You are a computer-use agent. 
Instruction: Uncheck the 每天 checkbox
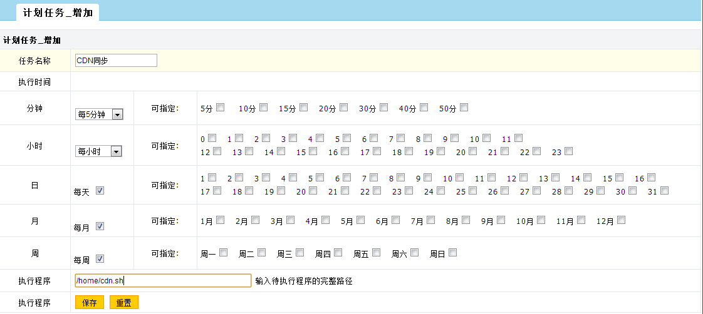tap(100, 191)
